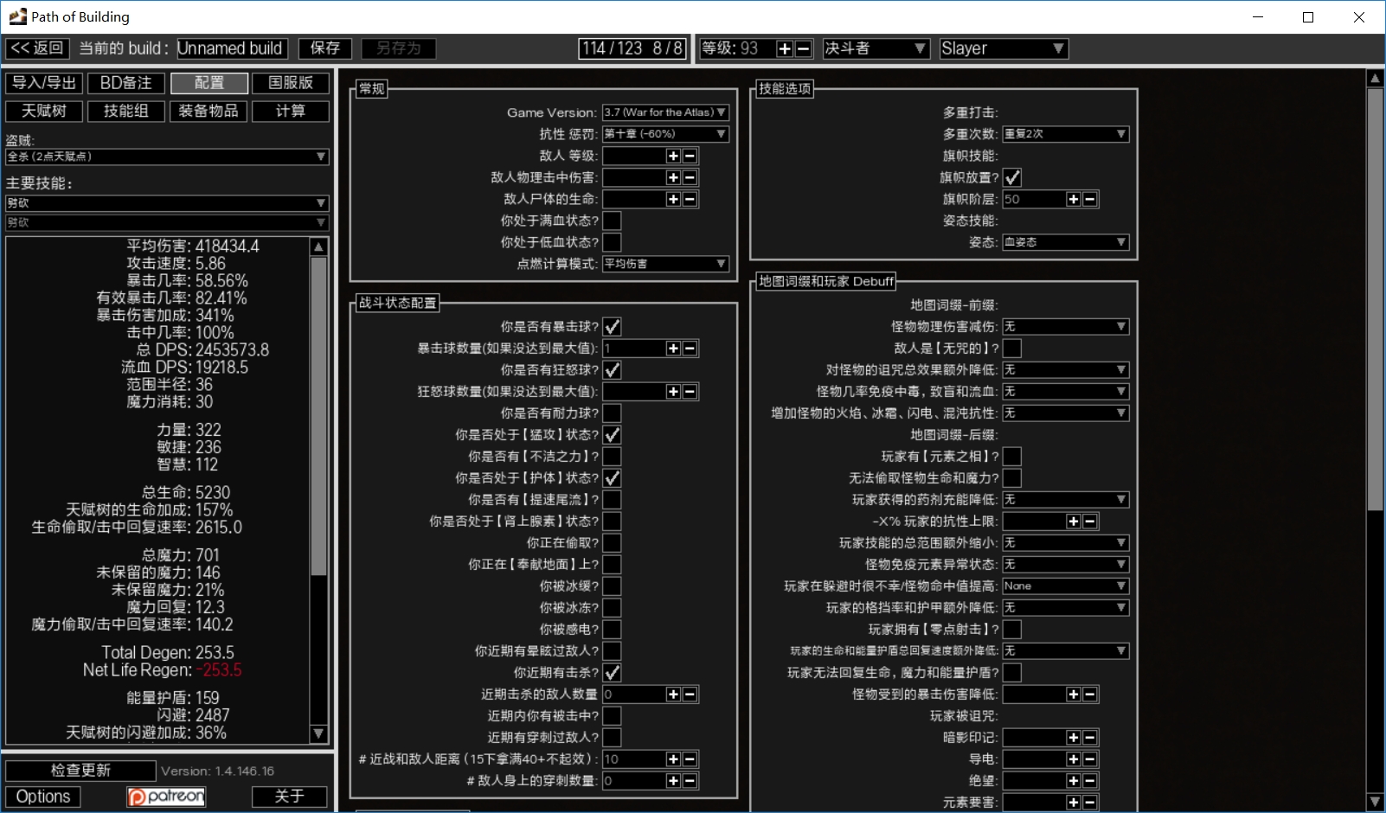Open the Slayer ascendancy dropdown
Viewport: 1386px width, 813px height.
pos(1004,48)
